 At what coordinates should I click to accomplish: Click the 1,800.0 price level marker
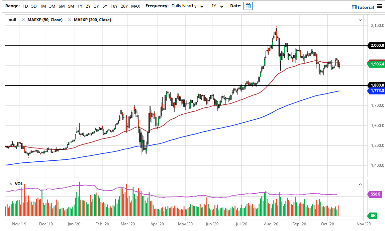click(376, 85)
